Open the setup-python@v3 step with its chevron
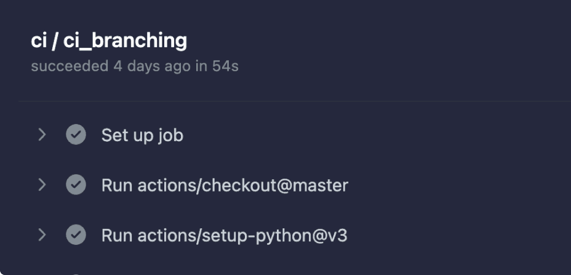571x275 pixels. click(x=42, y=235)
